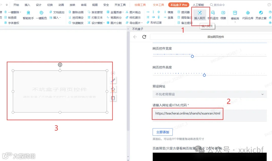272x161 pixels.
Task: Click the 形状过渡 tool
Action: (x=154, y=22)
